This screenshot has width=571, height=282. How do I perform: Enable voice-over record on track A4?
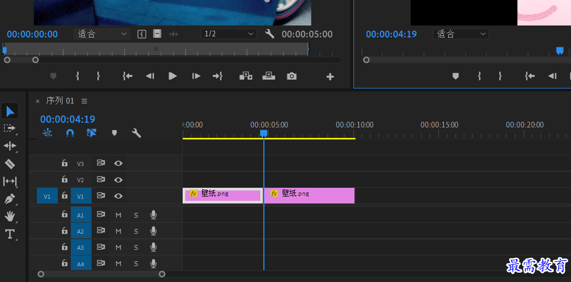tap(154, 263)
